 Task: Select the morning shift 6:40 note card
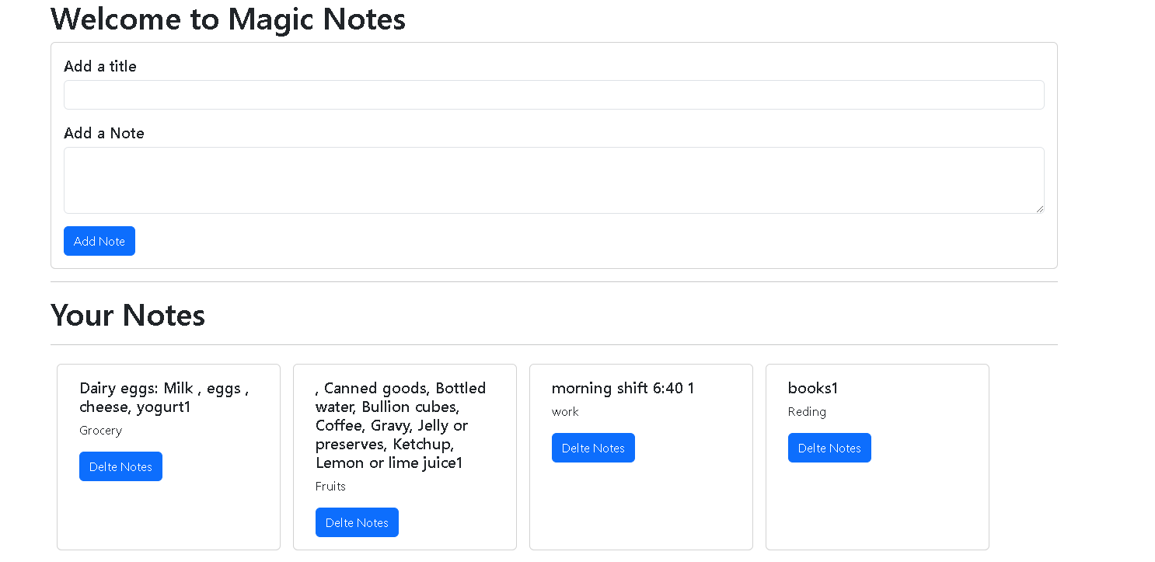(x=640, y=505)
